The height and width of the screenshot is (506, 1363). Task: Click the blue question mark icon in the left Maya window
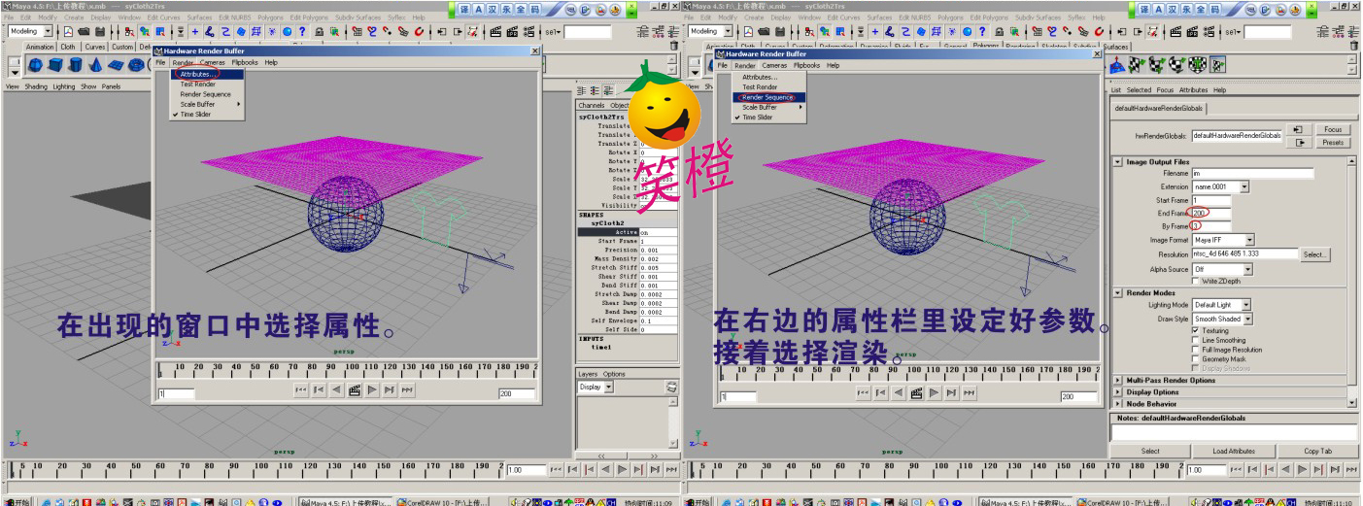302,31
